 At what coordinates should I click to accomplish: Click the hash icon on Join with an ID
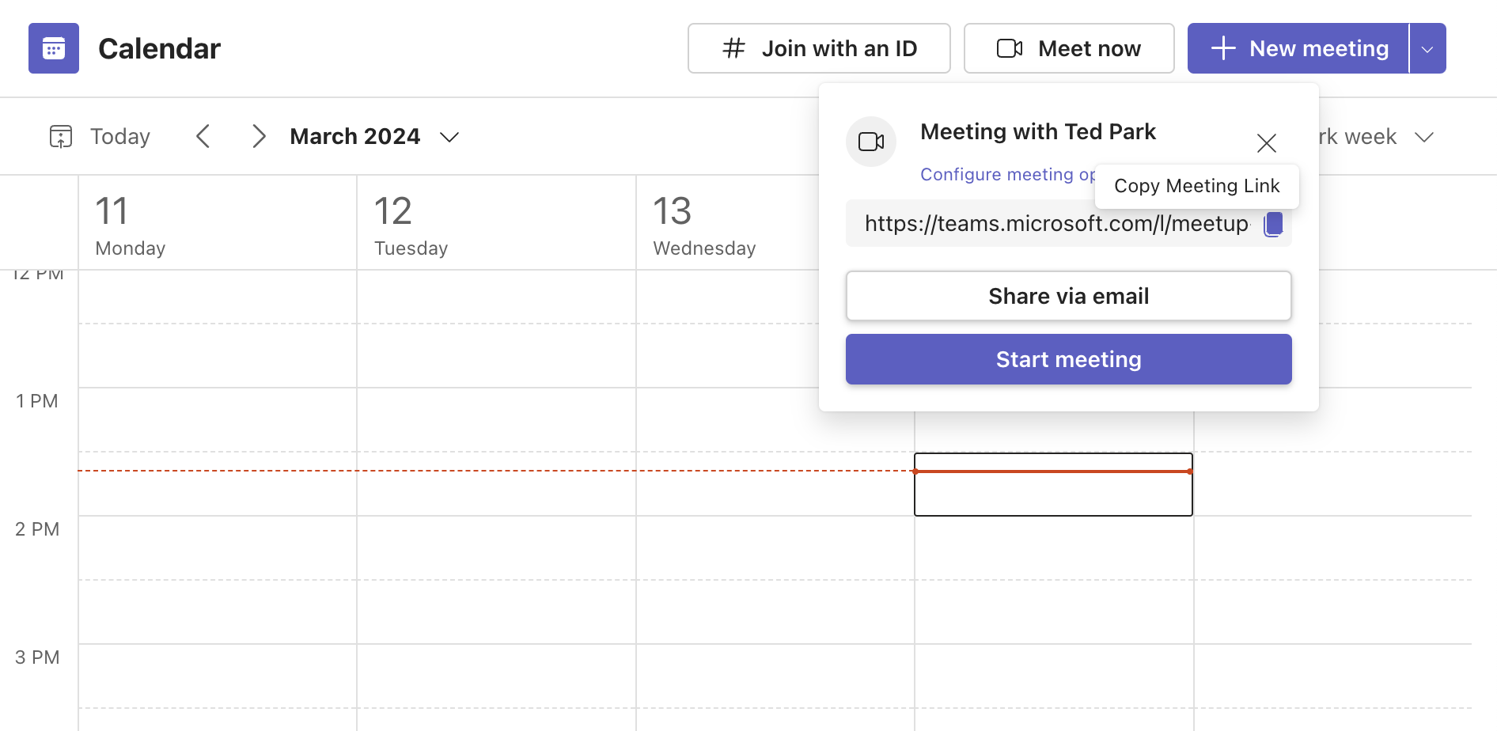click(732, 48)
